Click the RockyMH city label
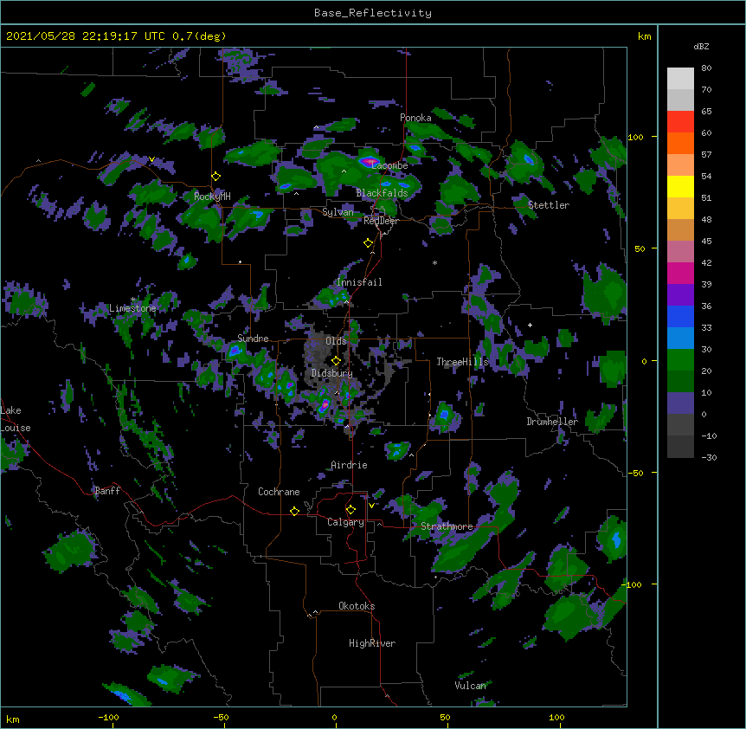The image size is (746, 729). (x=212, y=196)
